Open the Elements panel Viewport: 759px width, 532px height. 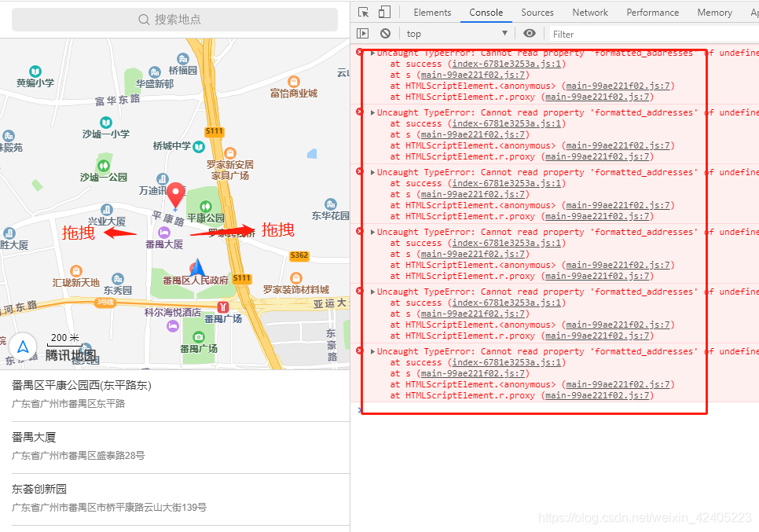(x=432, y=12)
